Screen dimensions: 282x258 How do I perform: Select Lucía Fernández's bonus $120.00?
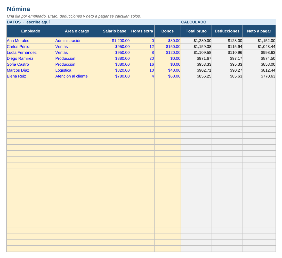click(167, 53)
